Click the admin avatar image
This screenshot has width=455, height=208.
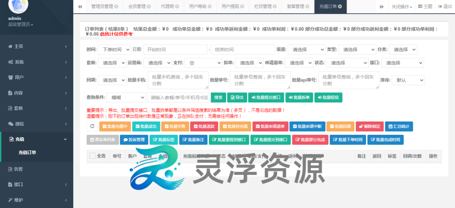18,5
